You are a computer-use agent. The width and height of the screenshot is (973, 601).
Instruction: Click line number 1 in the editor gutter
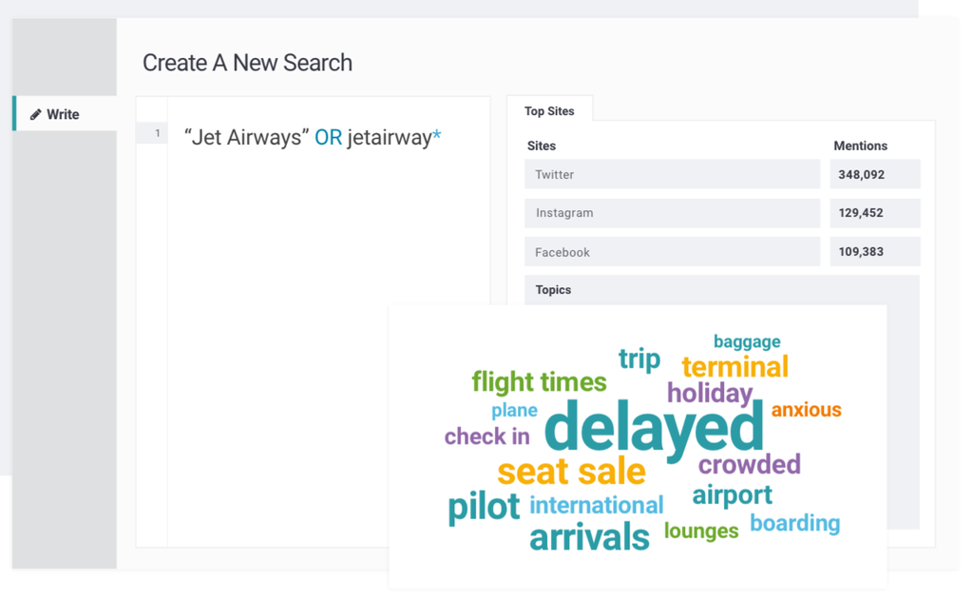click(157, 134)
